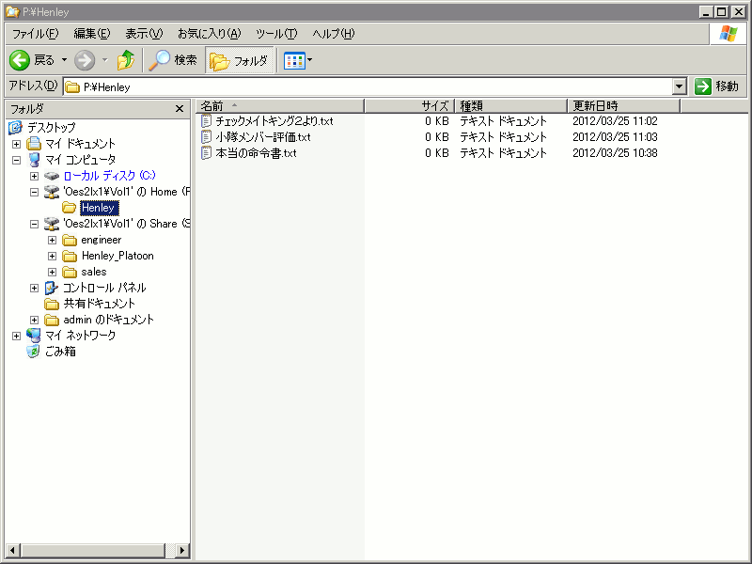Image resolution: width=752 pixels, height=564 pixels.
Task: Expand the コントロール パネル node
Action: (34, 288)
